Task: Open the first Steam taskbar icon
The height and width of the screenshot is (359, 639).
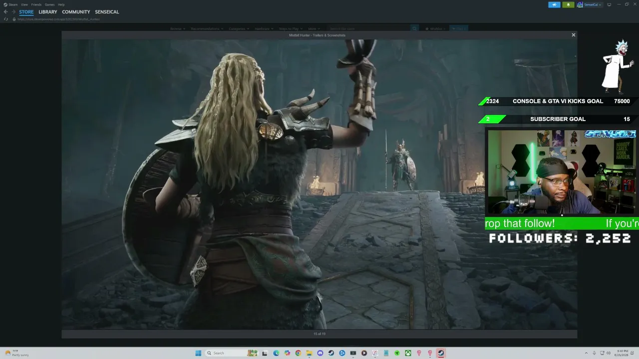Action: [x=331, y=353]
